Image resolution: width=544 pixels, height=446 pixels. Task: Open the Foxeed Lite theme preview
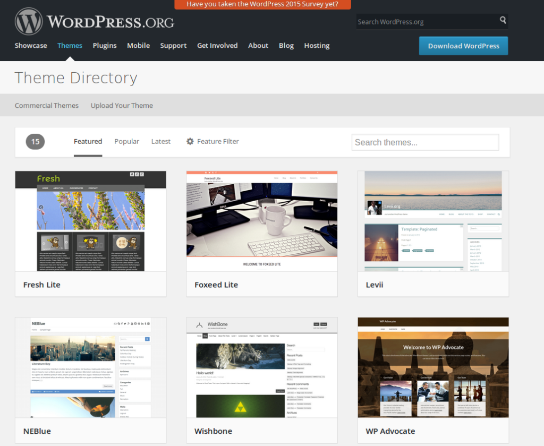pyautogui.click(x=262, y=221)
